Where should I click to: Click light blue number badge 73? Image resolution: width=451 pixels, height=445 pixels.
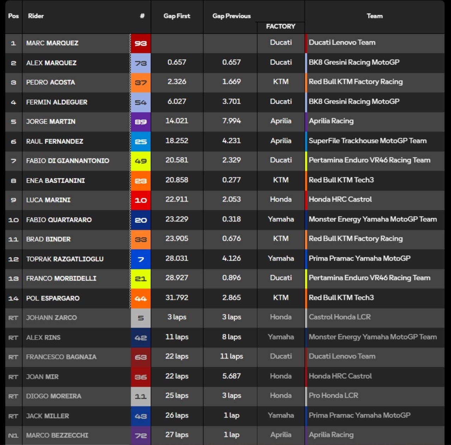coord(141,63)
